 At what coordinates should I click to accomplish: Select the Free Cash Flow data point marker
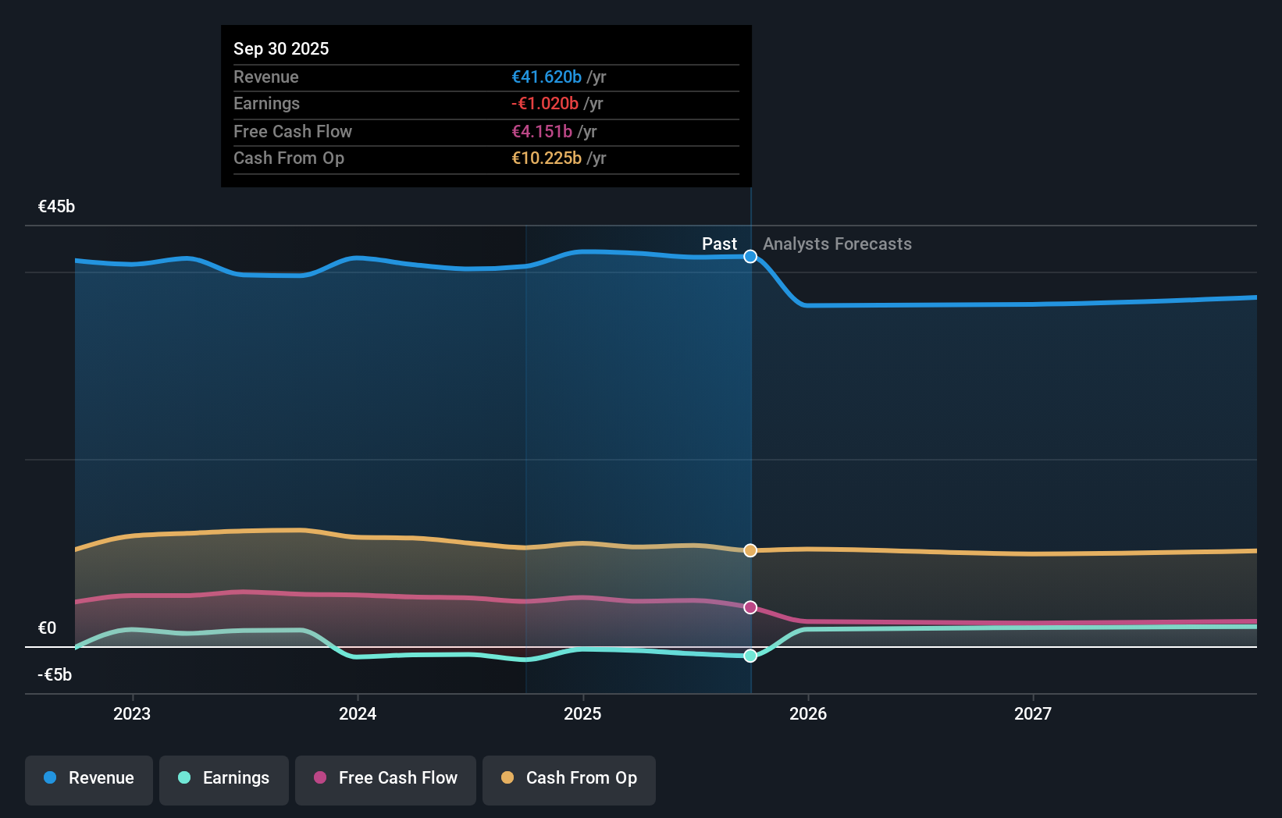click(750, 607)
